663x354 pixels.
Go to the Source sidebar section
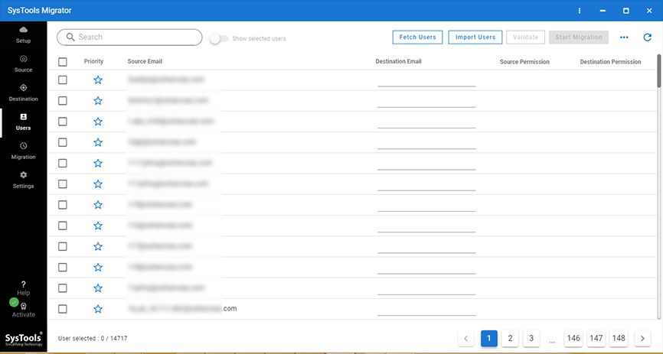pos(23,63)
